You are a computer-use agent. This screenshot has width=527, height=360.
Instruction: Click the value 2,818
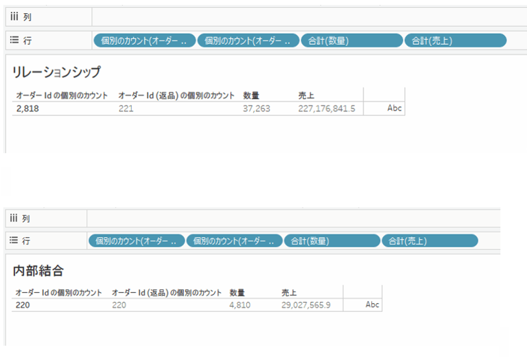point(27,109)
